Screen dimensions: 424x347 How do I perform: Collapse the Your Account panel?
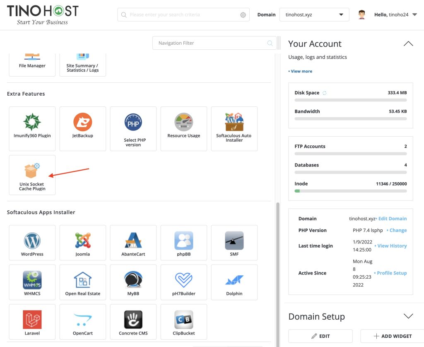408,43
